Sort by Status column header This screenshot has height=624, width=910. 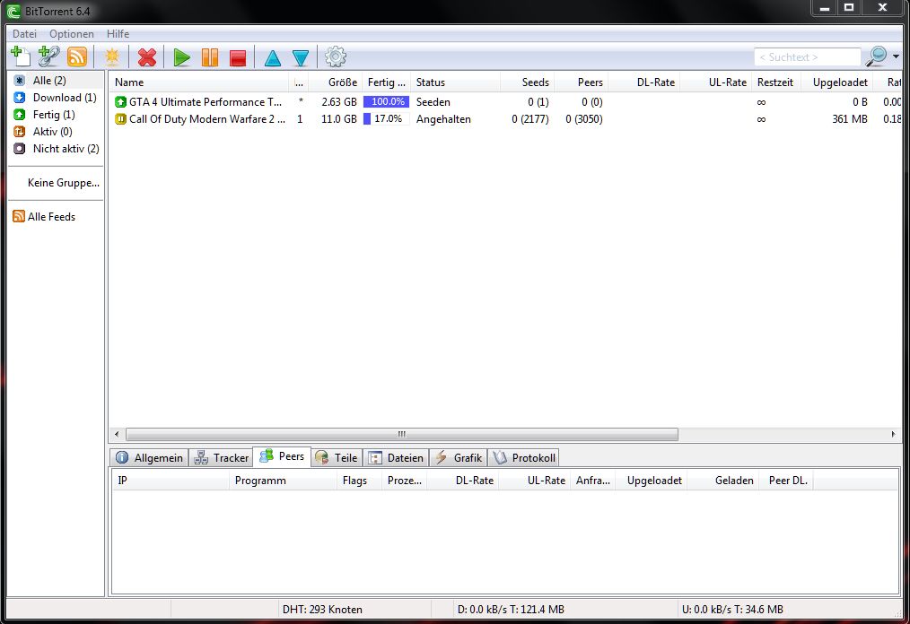(x=455, y=82)
